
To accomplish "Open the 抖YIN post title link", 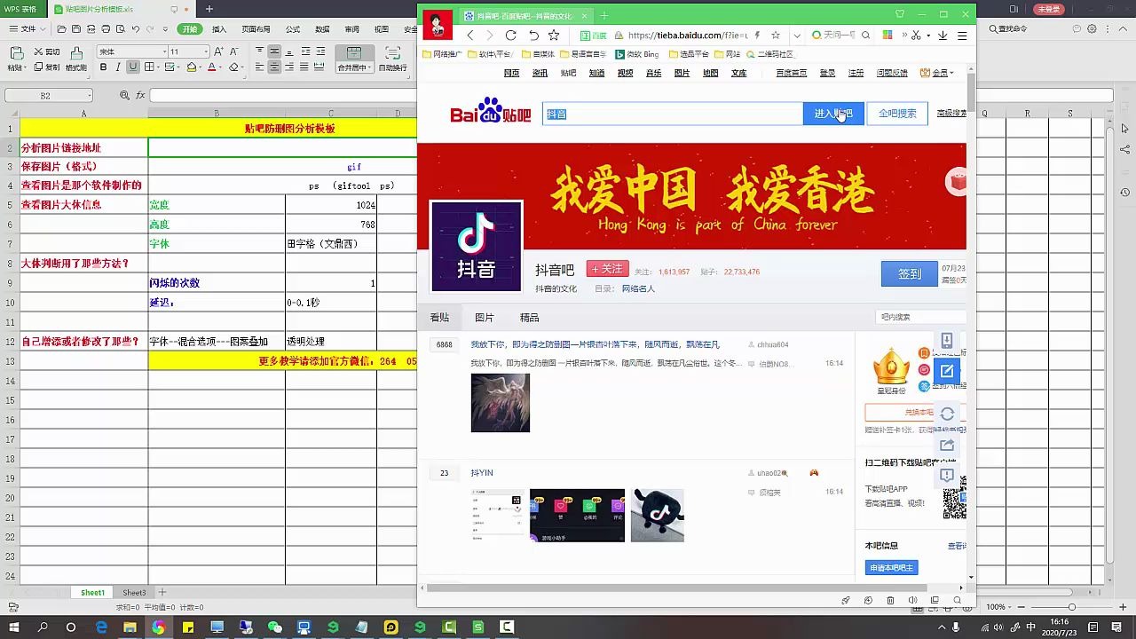I will click(482, 473).
